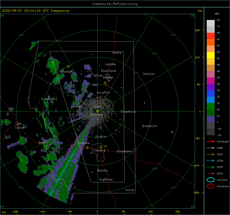
Task: Click the cyan current ellipse in the legend
Action: pos(211,180)
